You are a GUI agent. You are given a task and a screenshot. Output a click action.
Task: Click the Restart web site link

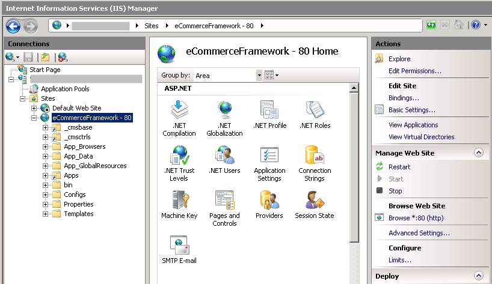point(399,167)
